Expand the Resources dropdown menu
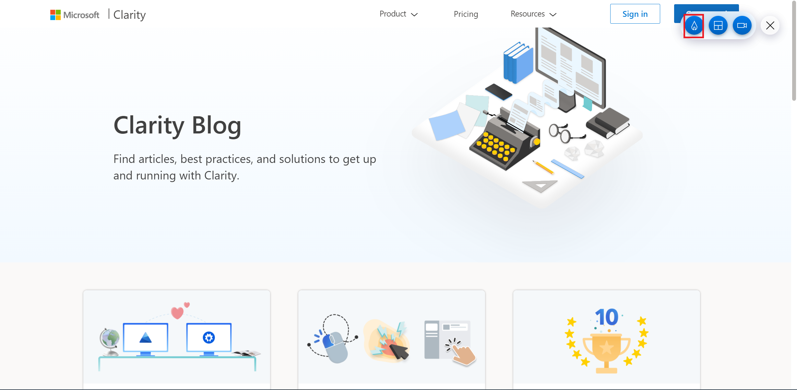 point(534,14)
